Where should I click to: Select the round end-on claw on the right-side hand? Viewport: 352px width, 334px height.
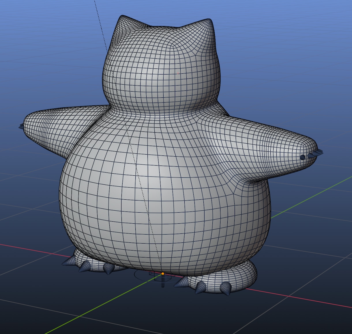(302, 157)
